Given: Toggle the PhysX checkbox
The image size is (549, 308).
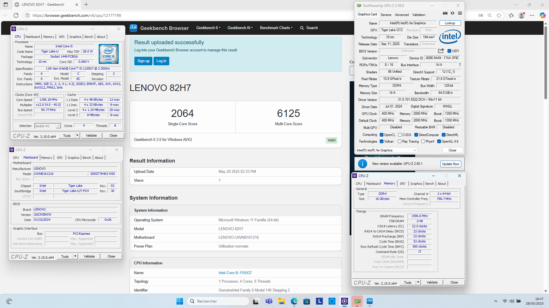Looking at the screenshot, I should click(423, 141).
